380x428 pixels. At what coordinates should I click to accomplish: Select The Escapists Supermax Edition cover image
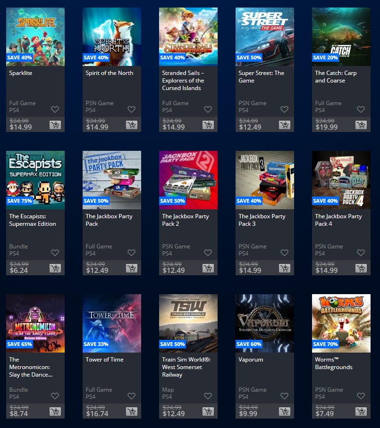coord(35,180)
